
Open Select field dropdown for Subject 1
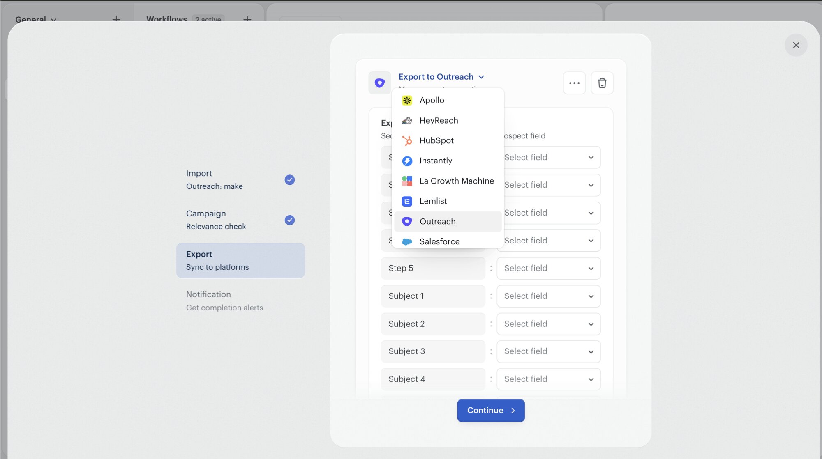[x=549, y=296]
